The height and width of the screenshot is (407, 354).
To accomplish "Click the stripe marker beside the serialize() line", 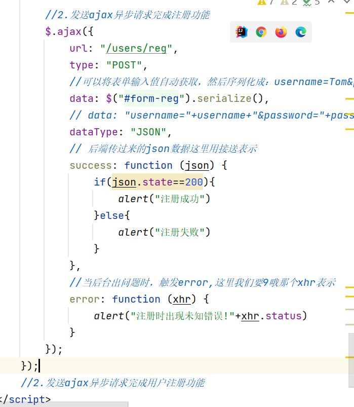I will [349, 99].
